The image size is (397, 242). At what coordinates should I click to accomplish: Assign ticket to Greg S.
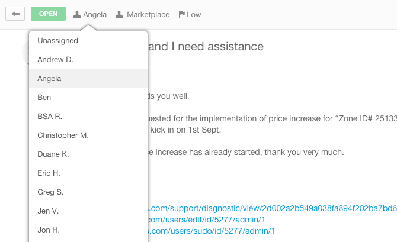(88, 192)
